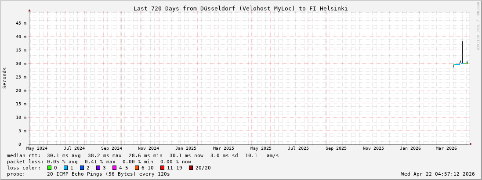
Task: Select the purple loss color 3 swatch
Action: 98,168
